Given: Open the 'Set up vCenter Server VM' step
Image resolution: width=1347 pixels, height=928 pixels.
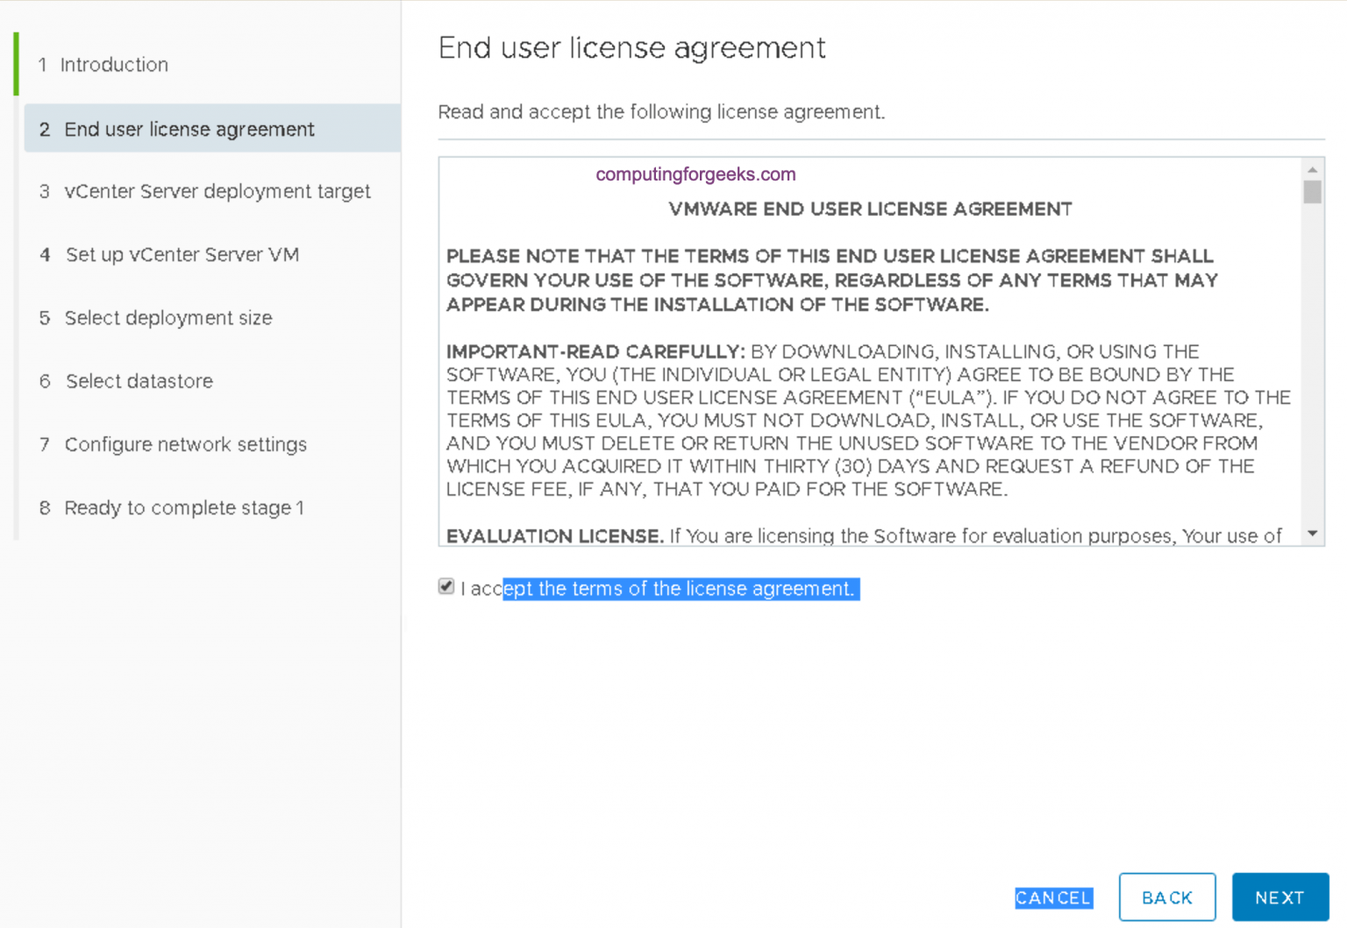Looking at the screenshot, I should (182, 255).
